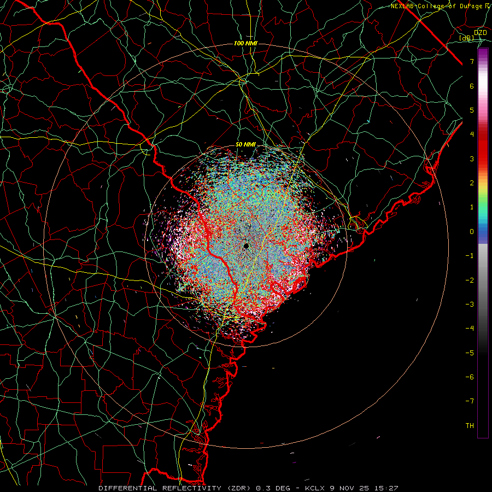Click the "-5" value on the color scale
Viewport: 492px width, 492px height.
point(470,353)
